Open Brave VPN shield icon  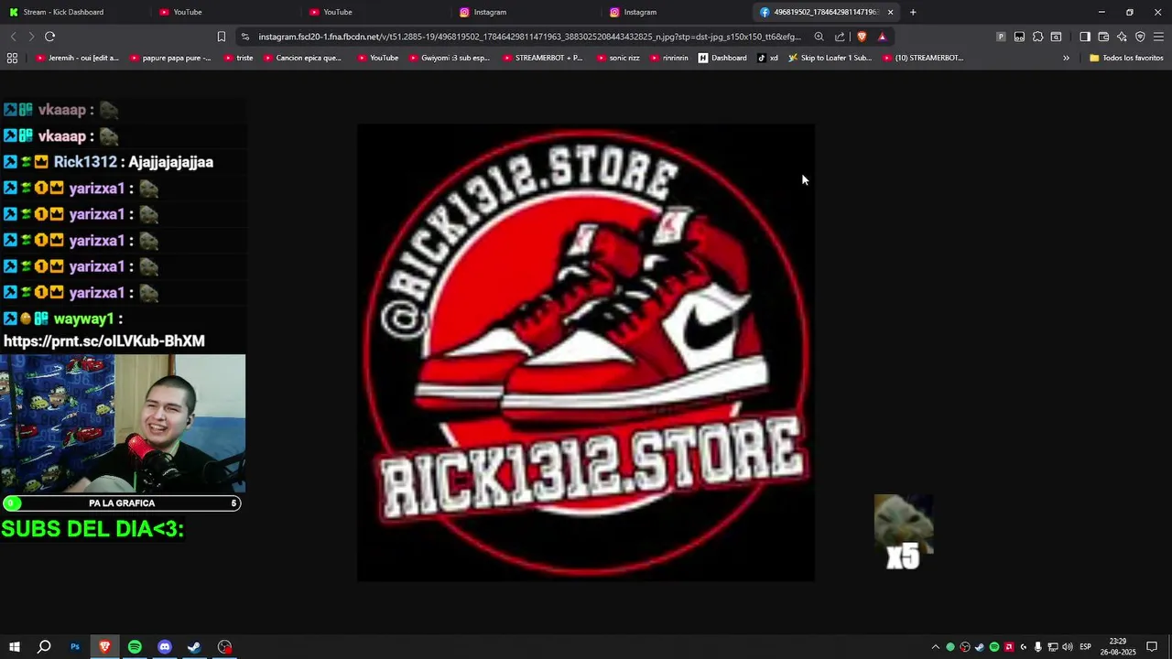(x=1140, y=37)
